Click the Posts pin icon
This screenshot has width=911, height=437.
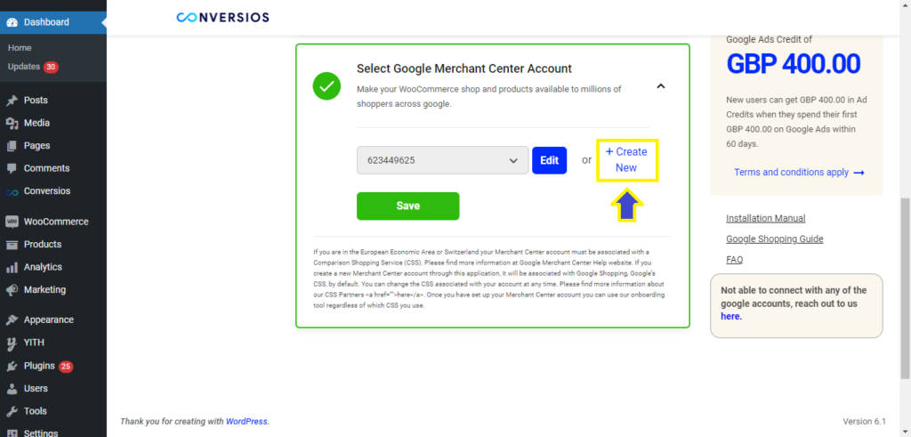tap(12, 101)
